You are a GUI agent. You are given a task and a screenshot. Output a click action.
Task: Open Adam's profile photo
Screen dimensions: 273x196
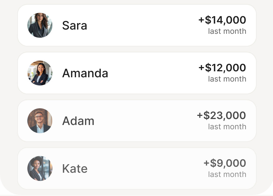(x=40, y=121)
